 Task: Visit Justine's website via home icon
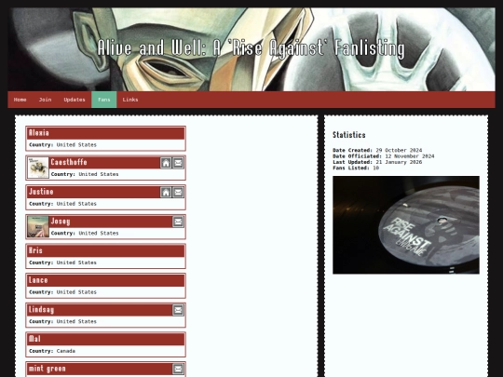tap(166, 193)
